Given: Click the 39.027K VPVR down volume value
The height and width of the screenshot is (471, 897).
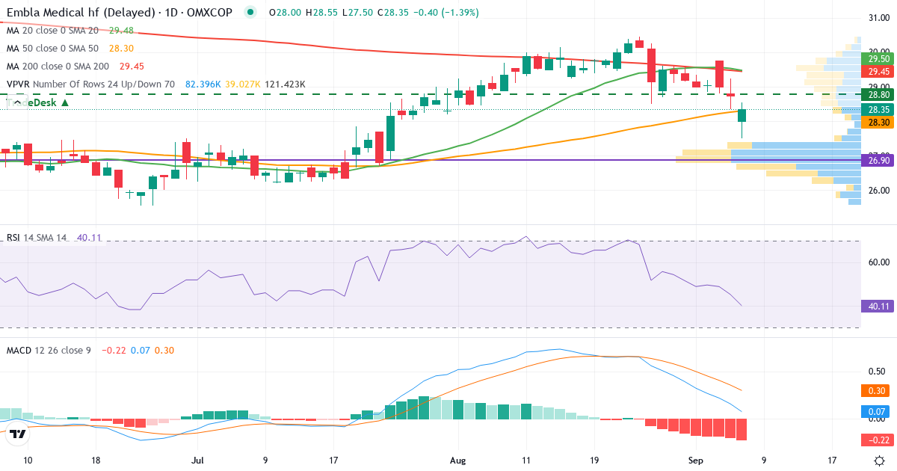Looking at the screenshot, I should click(x=242, y=84).
